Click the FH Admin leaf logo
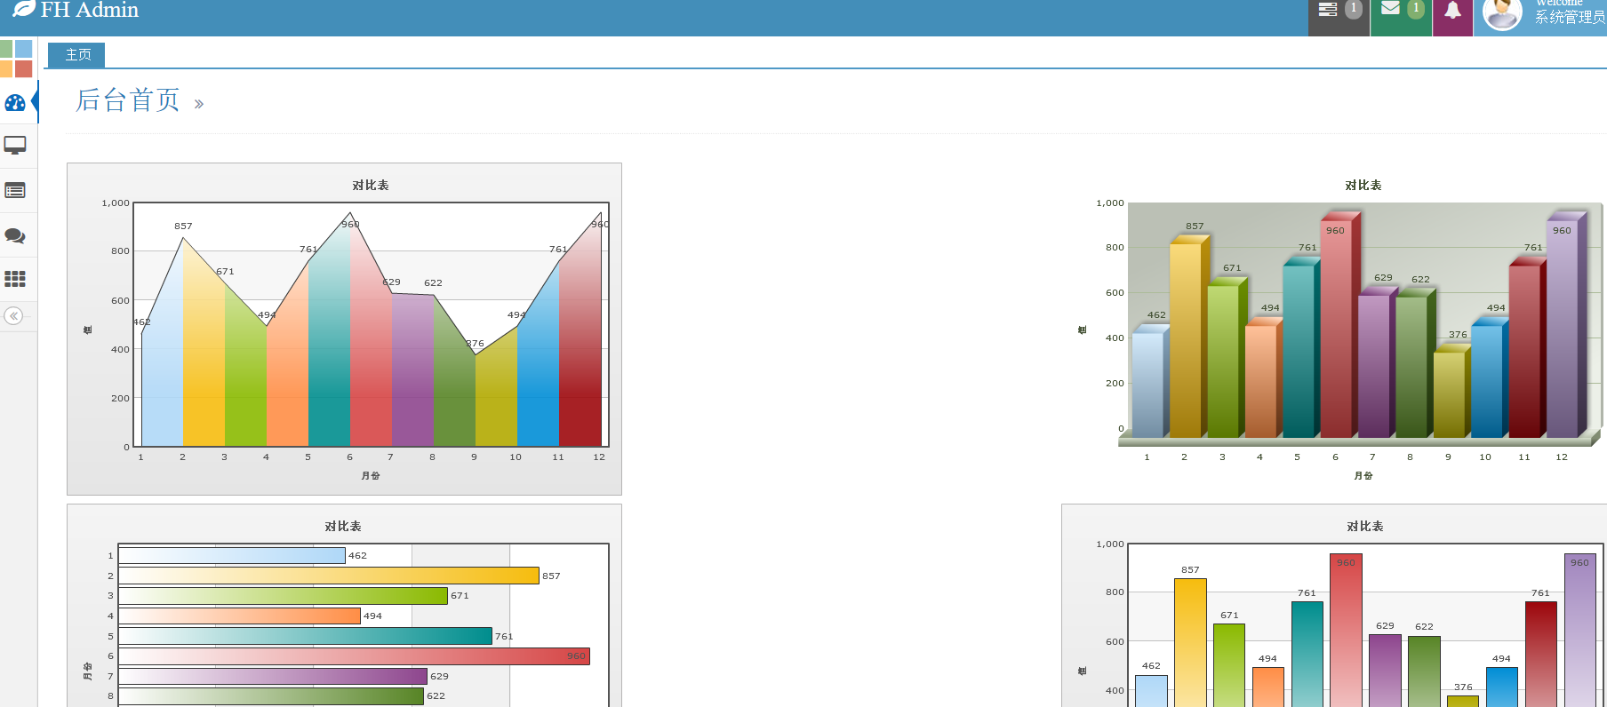The image size is (1607, 707). [24, 9]
